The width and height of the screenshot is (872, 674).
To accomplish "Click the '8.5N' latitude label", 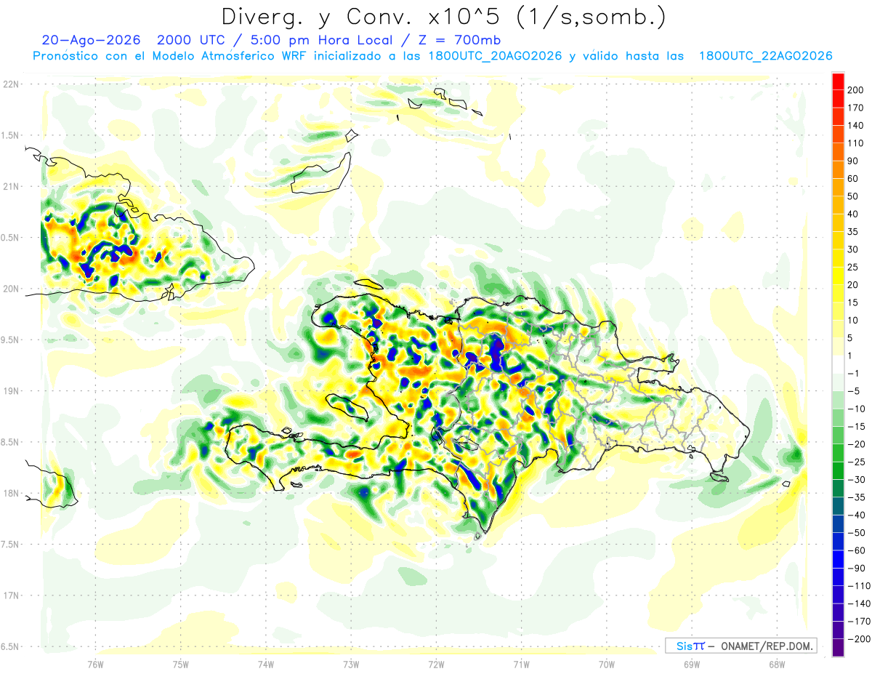I will [9, 442].
